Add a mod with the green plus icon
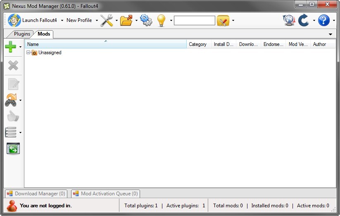The height and width of the screenshot is (216, 340). 10,47
